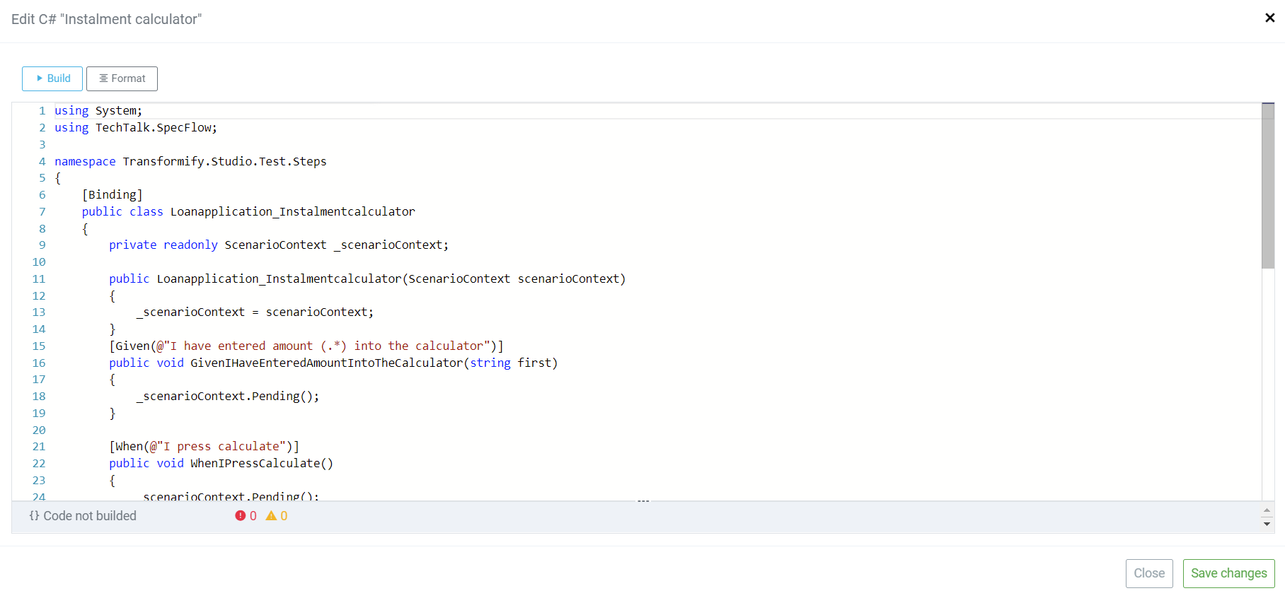
Task: Click the Format button
Action: pos(122,78)
